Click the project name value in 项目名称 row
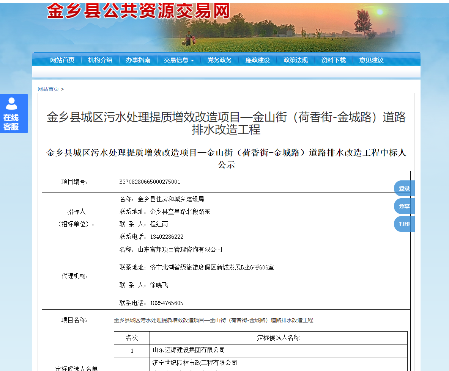 214,321
